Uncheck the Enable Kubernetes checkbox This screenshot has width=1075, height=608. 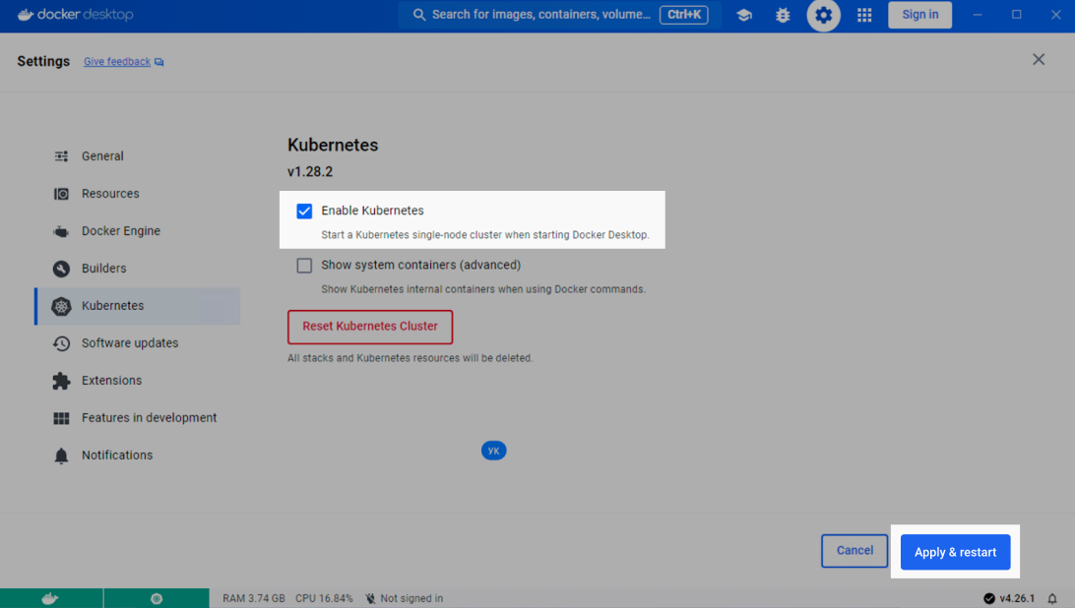click(304, 211)
